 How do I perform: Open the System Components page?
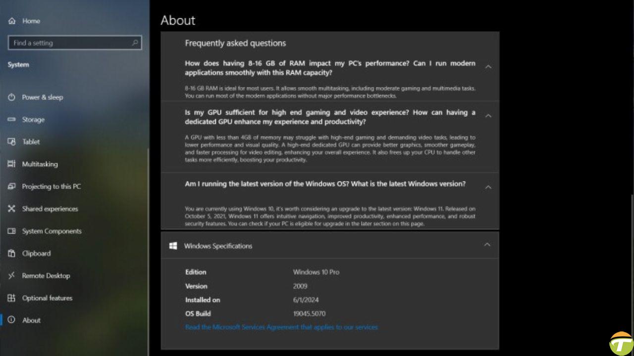[x=52, y=231]
